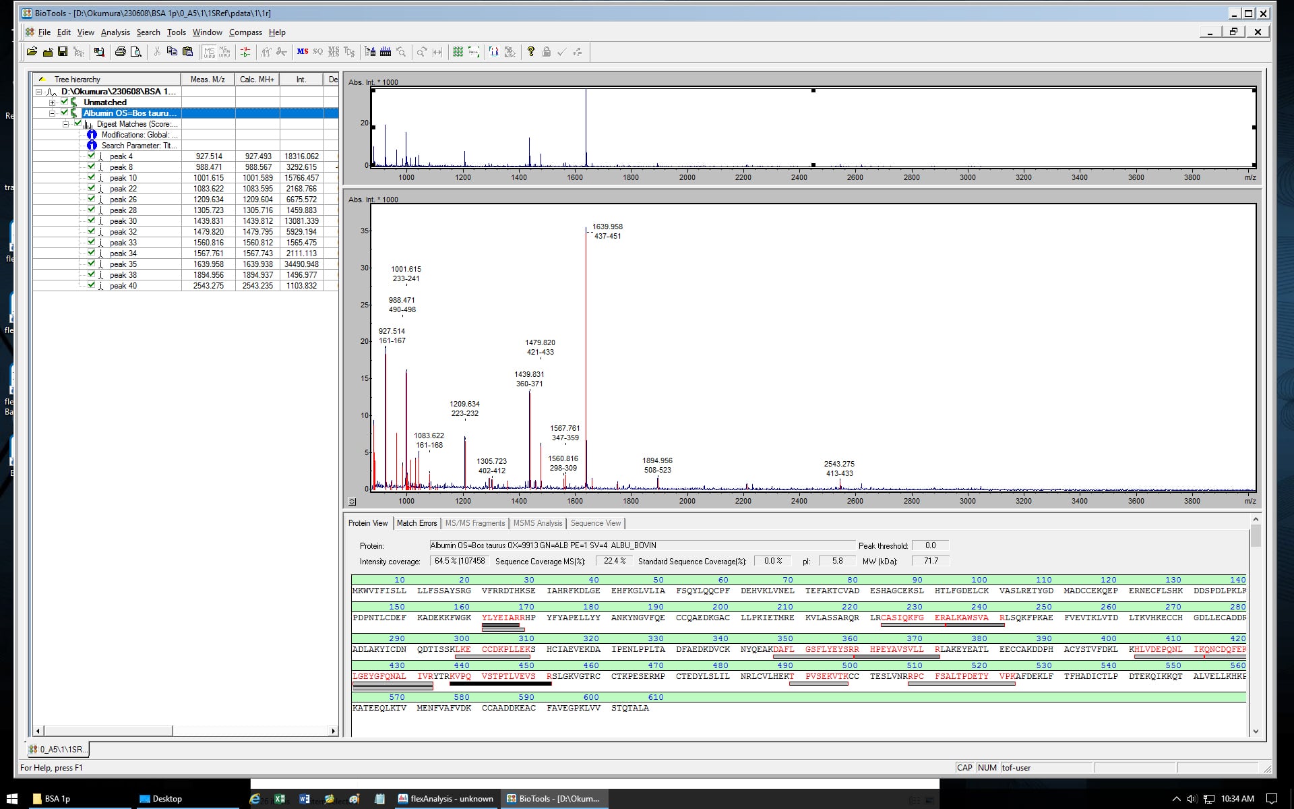Click the tree panel horizontal scrollbar
Viewport: 1294px width, 809px height.
(x=108, y=731)
